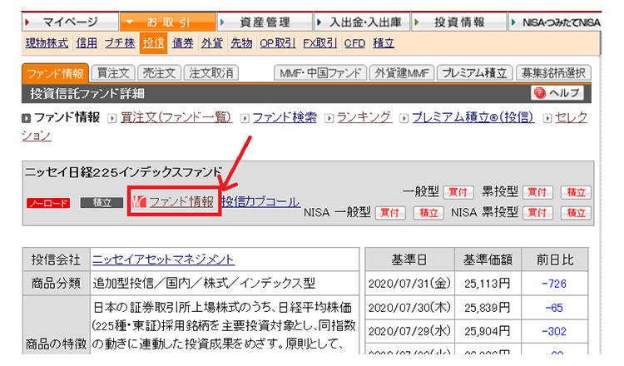Viewport: 624px width, 366px height.
Task: Select the ニッセイ日経225インデックスファンド fund name
Action: tap(123, 172)
